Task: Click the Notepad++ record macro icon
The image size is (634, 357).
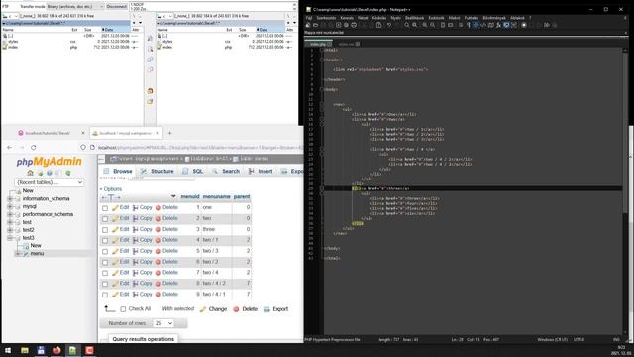Action: (x=524, y=25)
